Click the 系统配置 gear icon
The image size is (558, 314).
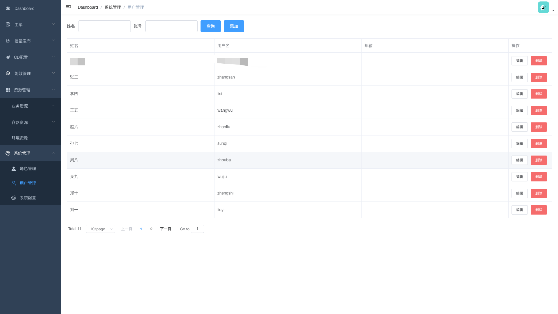click(x=14, y=198)
